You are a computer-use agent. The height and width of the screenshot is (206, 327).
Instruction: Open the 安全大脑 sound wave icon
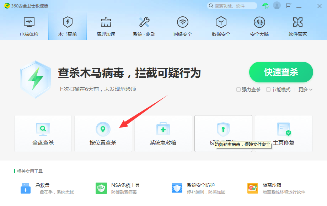[x=259, y=22]
